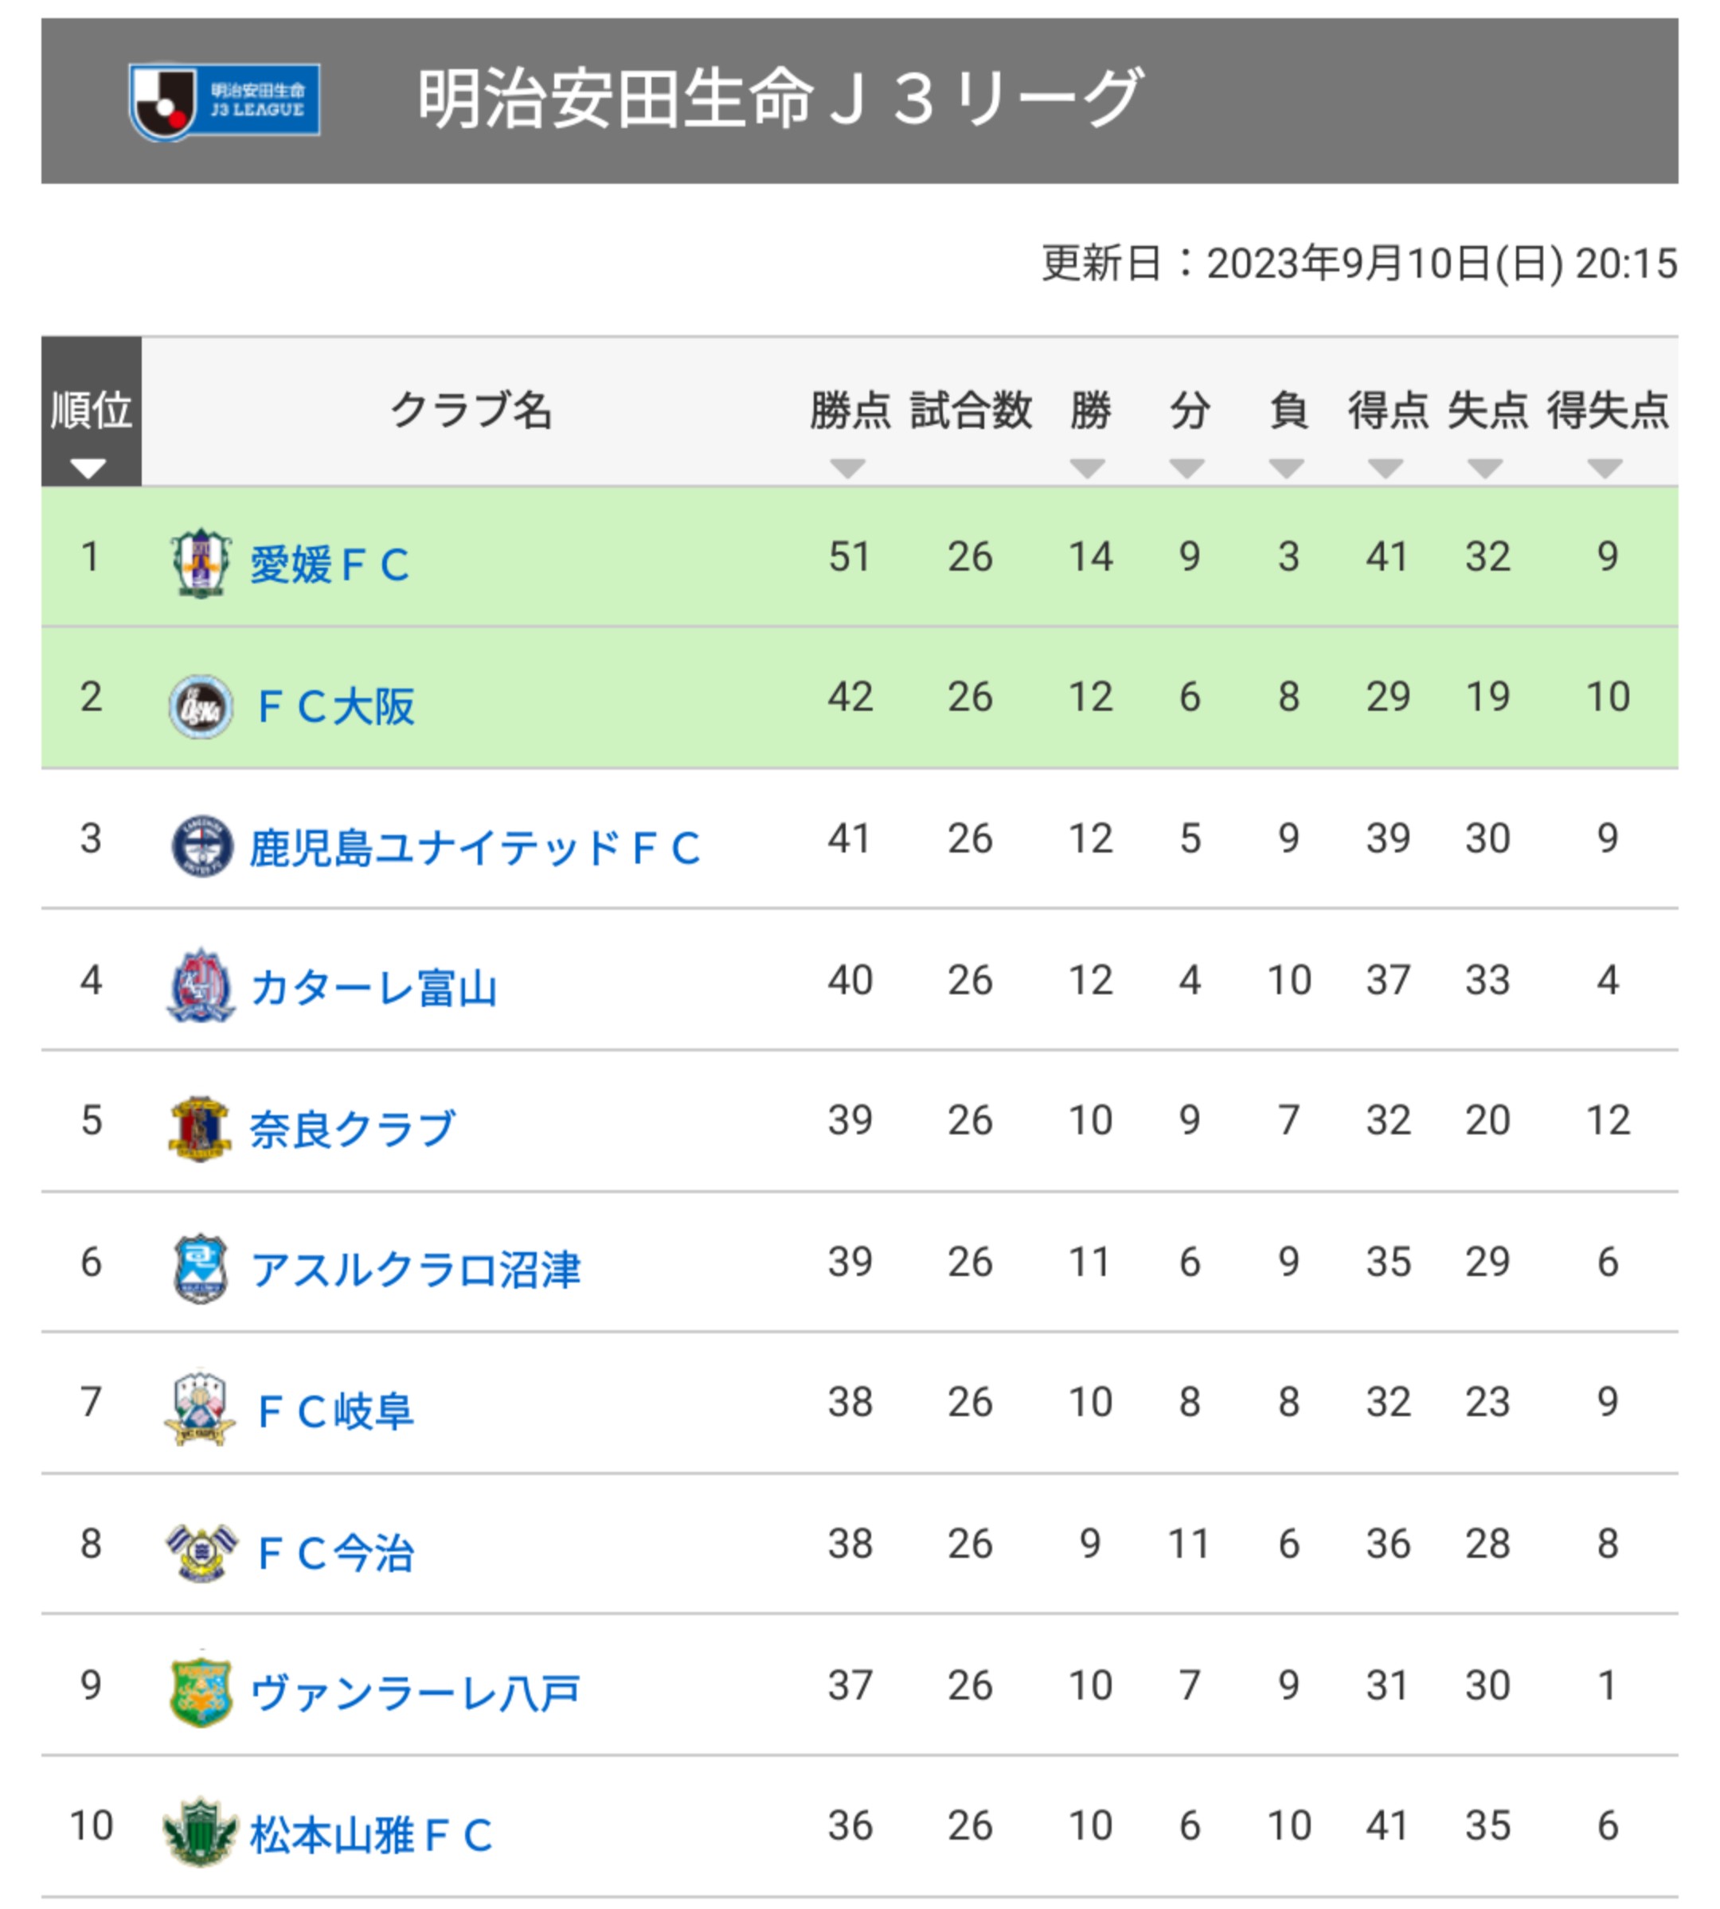Click the Ehime FC club crest

pos(201,563)
